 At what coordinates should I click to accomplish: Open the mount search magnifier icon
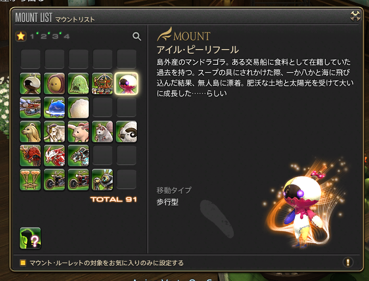[x=137, y=37]
